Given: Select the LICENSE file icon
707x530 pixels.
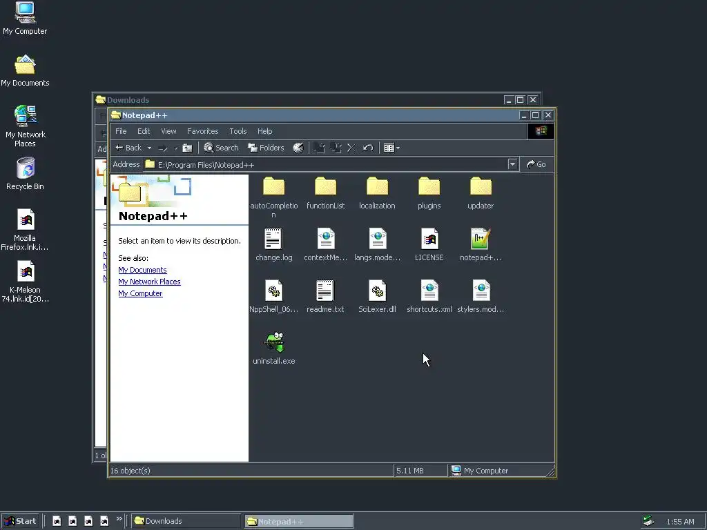Looking at the screenshot, I should pos(429,238).
